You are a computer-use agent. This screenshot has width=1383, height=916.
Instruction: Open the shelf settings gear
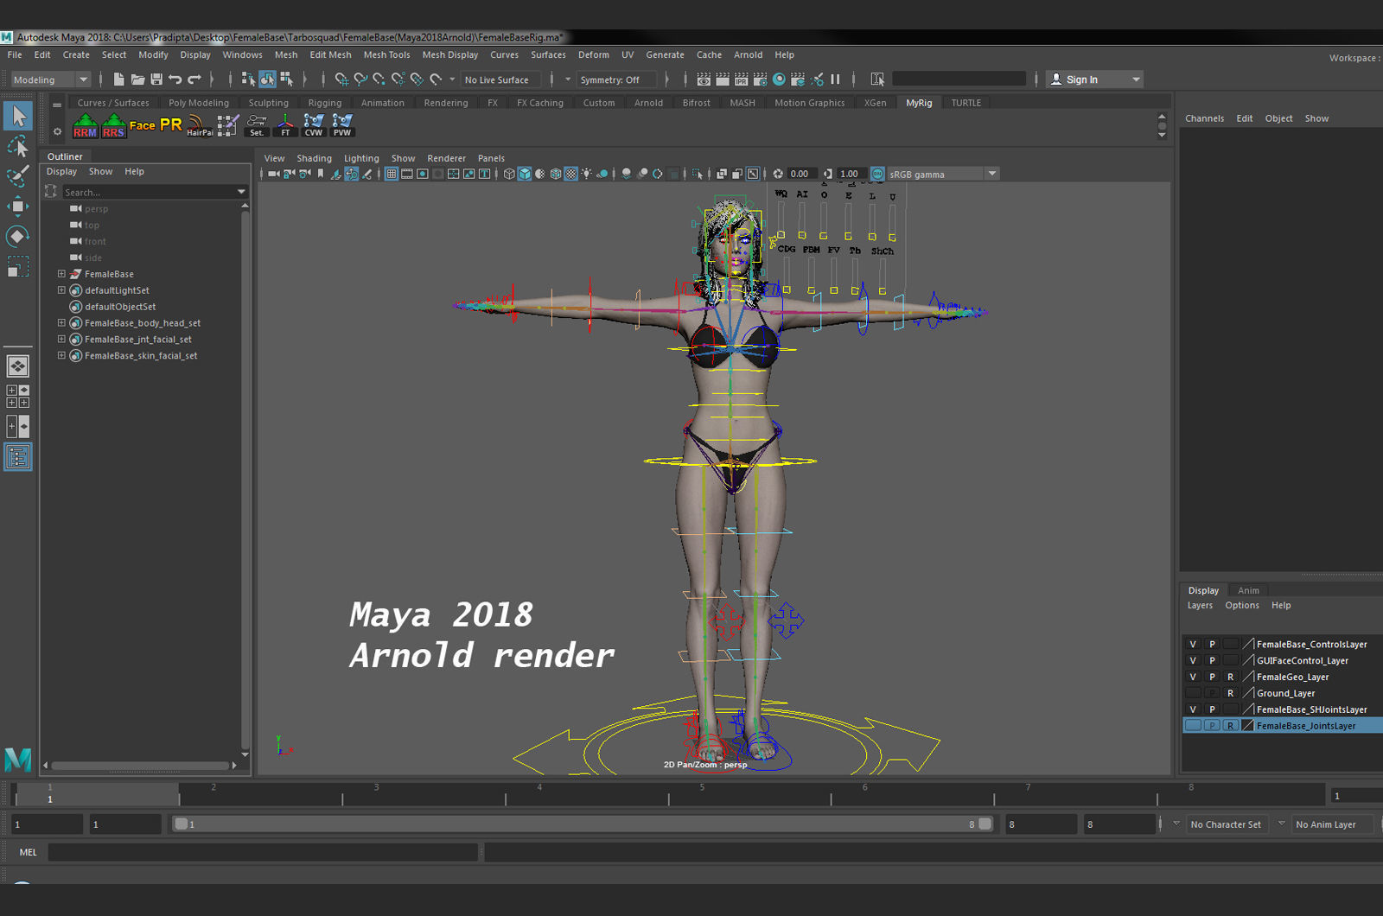[x=57, y=131]
